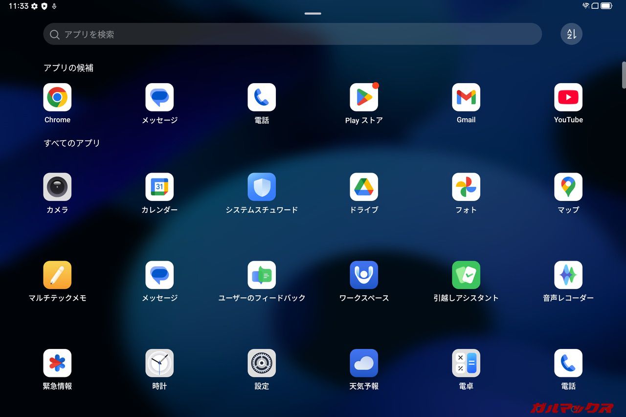Launch the マップ app
626x417 pixels.
pyautogui.click(x=568, y=187)
